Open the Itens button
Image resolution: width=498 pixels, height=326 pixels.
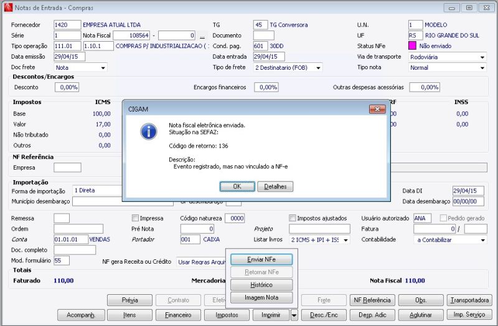click(x=130, y=315)
